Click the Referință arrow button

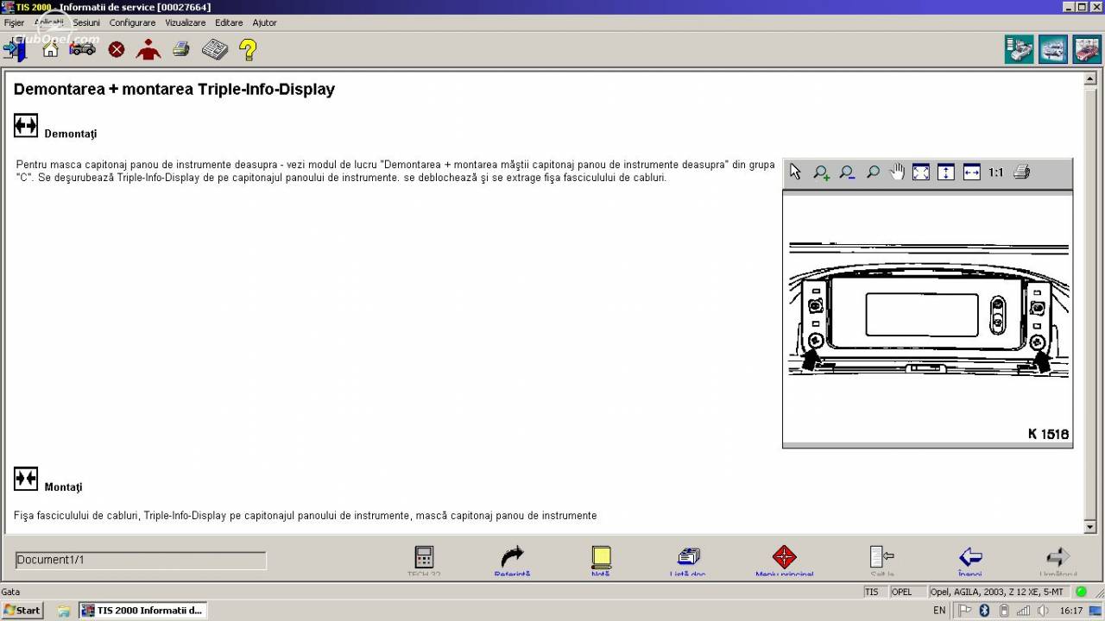(x=513, y=561)
